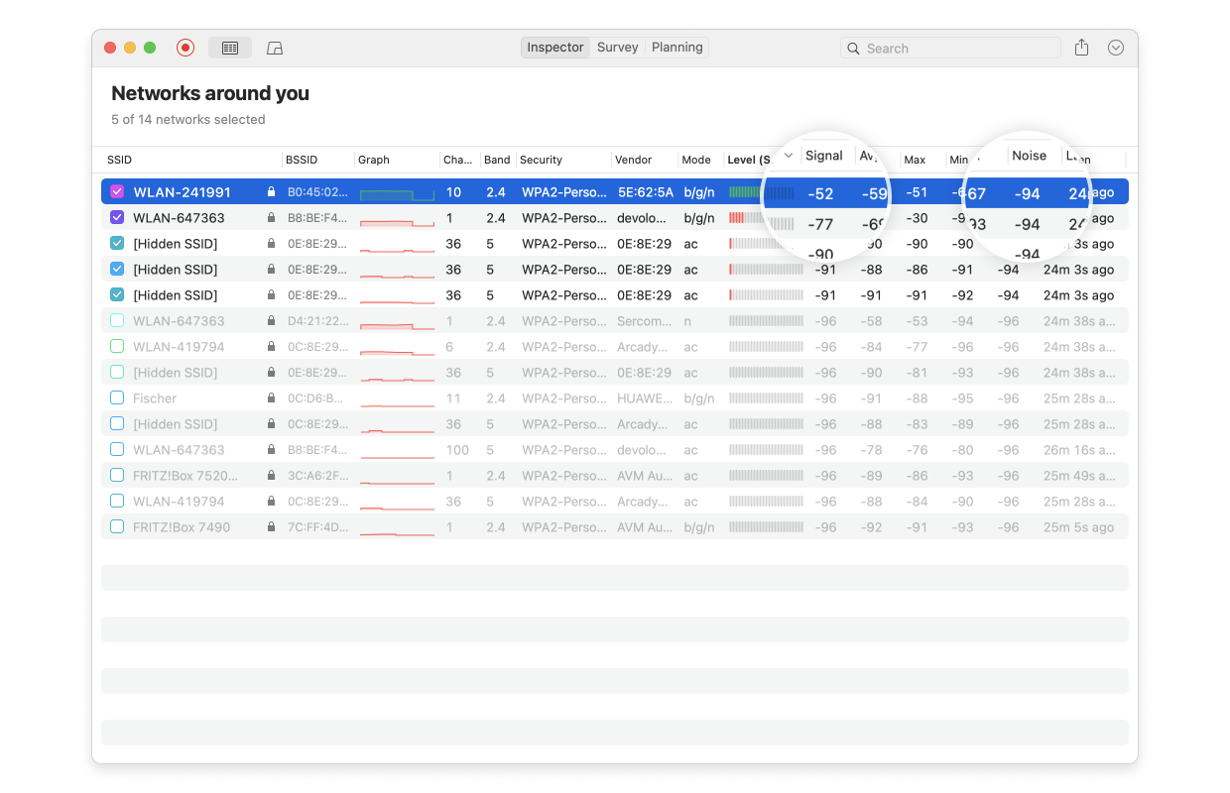1230x793 pixels.
Task: Start recording with the red record button
Action: click(x=185, y=48)
